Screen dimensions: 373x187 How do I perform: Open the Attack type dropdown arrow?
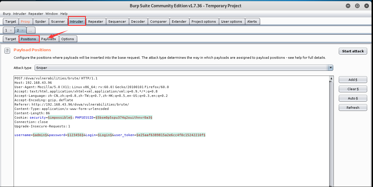[330, 68]
